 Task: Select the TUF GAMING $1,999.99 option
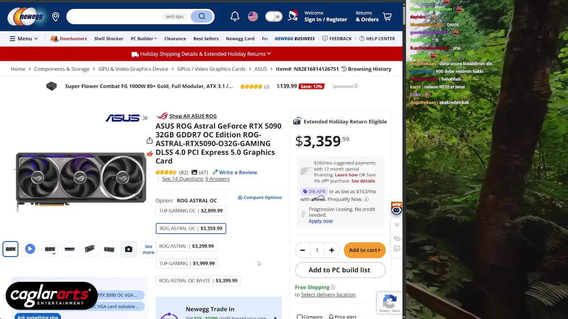pyautogui.click(x=187, y=263)
